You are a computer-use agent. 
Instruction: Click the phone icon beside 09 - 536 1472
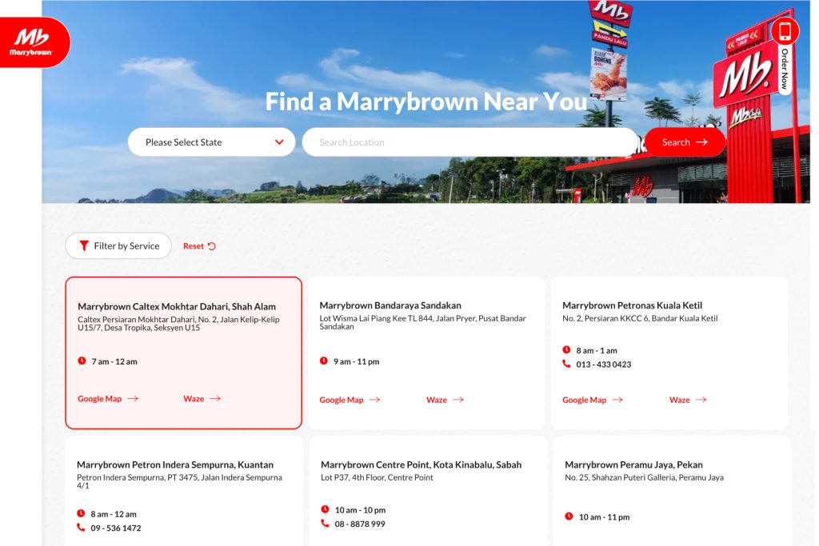(x=82, y=527)
